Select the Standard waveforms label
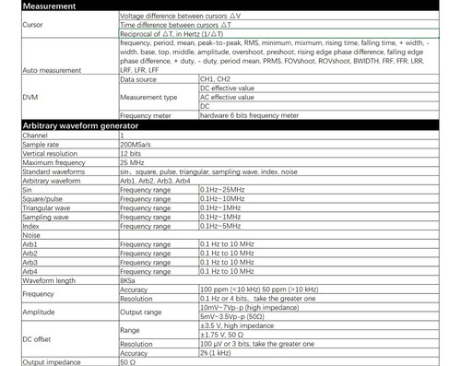 [70, 171]
